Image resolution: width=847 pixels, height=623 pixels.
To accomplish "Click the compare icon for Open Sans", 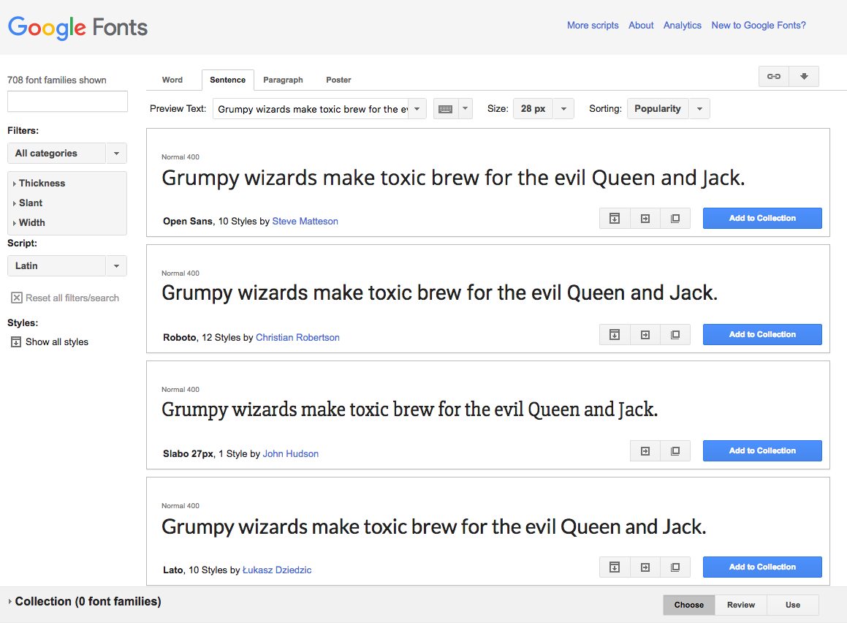I will (x=675, y=218).
